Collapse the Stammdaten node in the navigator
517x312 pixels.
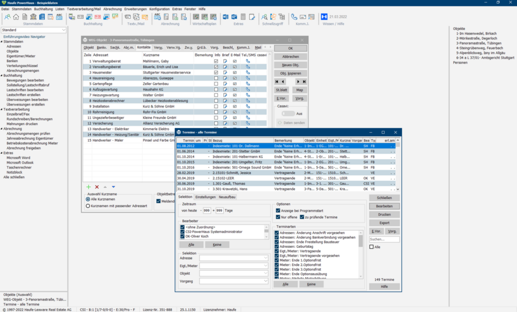2,42
